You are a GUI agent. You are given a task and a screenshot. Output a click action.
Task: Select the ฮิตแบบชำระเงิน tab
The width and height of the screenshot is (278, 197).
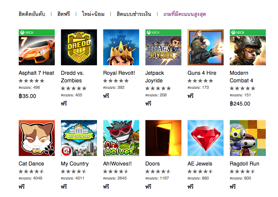(x=134, y=14)
